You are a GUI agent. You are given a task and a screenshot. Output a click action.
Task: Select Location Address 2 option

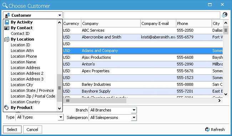pos(27,73)
